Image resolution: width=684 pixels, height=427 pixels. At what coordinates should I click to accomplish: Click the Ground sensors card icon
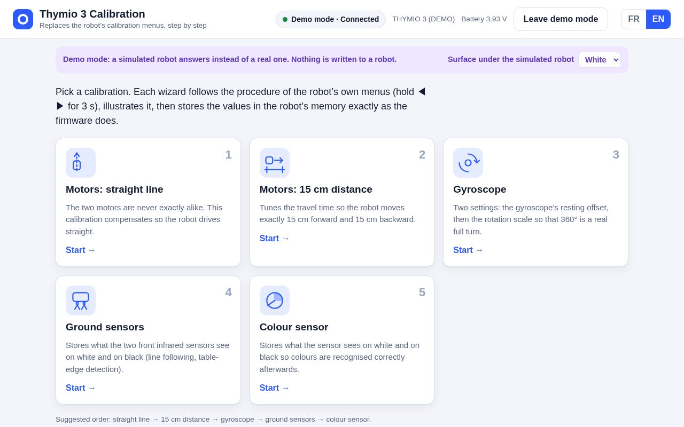click(81, 301)
